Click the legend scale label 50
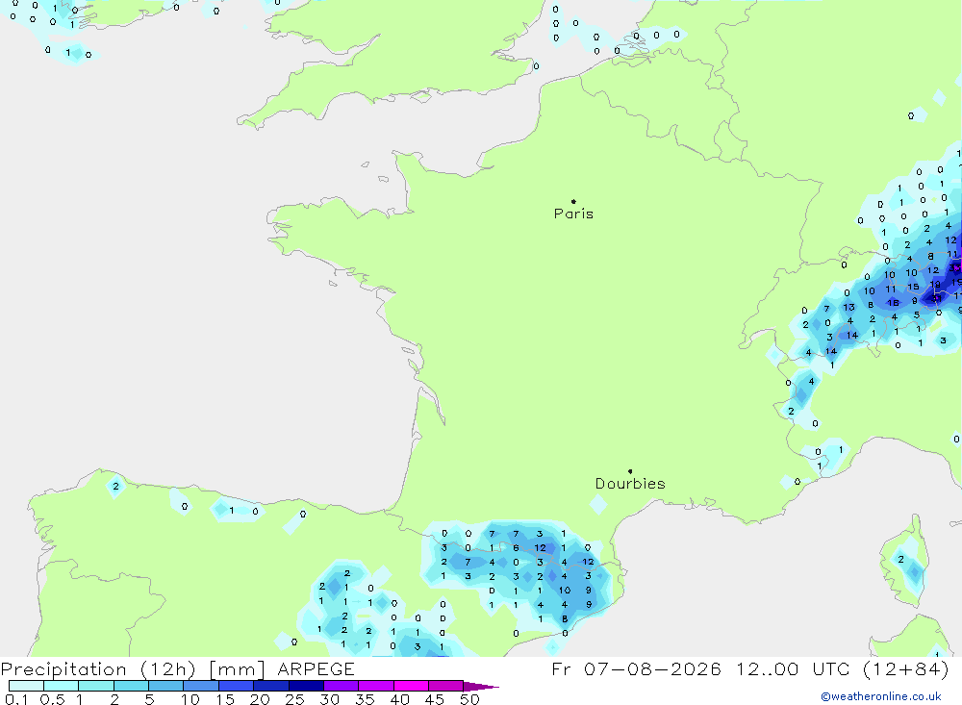Viewport: 962px width, 705px height. pyautogui.click(x=470, y=699)
